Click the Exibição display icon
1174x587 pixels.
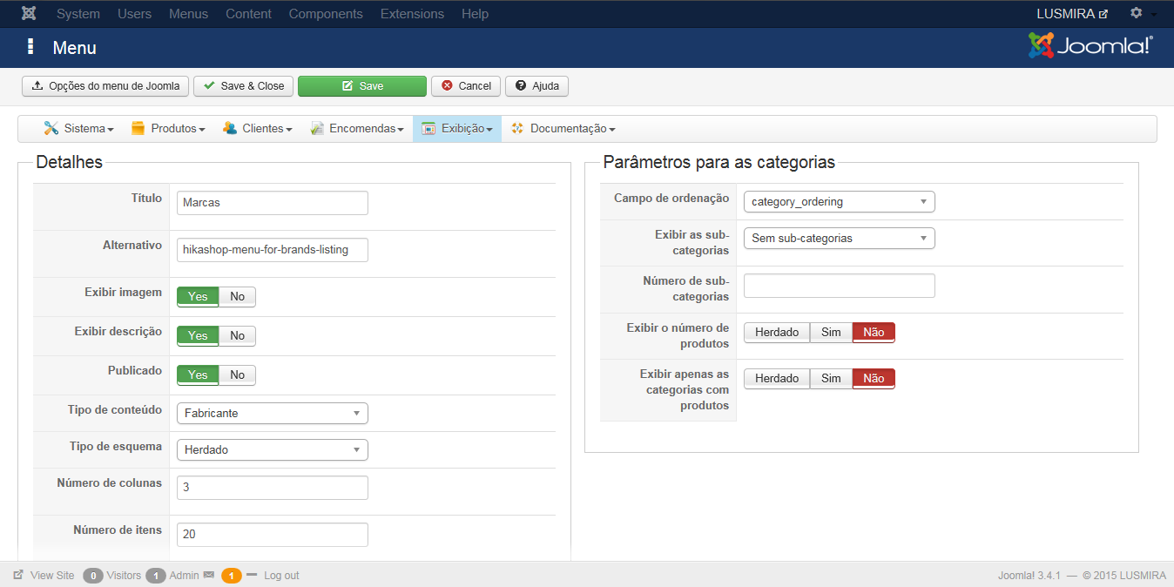[428, 128]
